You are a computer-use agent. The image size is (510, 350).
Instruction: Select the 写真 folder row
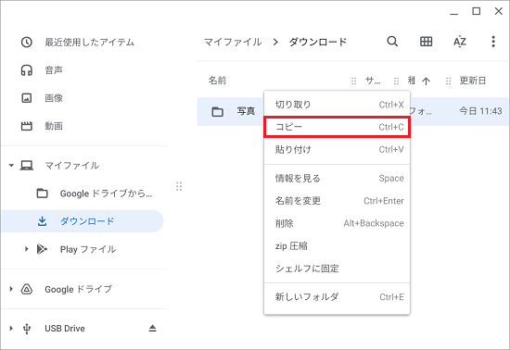(x=352, y=111)
